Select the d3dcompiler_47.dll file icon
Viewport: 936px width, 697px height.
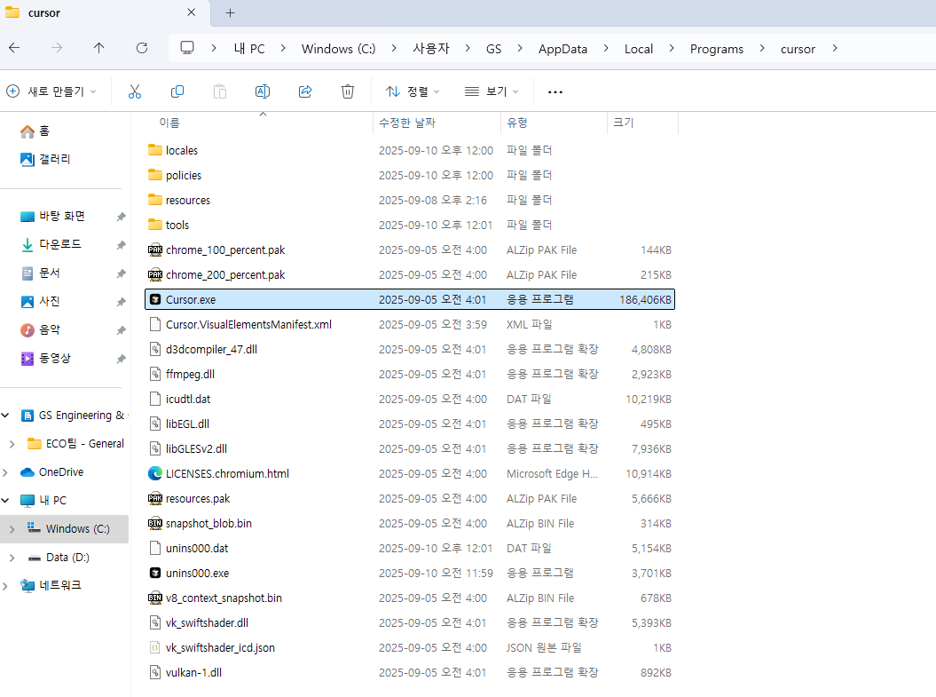click(155, 350)
